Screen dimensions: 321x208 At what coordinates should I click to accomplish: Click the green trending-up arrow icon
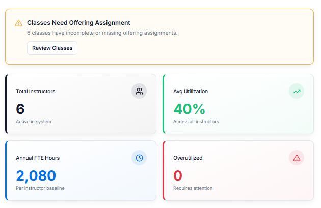(x=297, y=91)
